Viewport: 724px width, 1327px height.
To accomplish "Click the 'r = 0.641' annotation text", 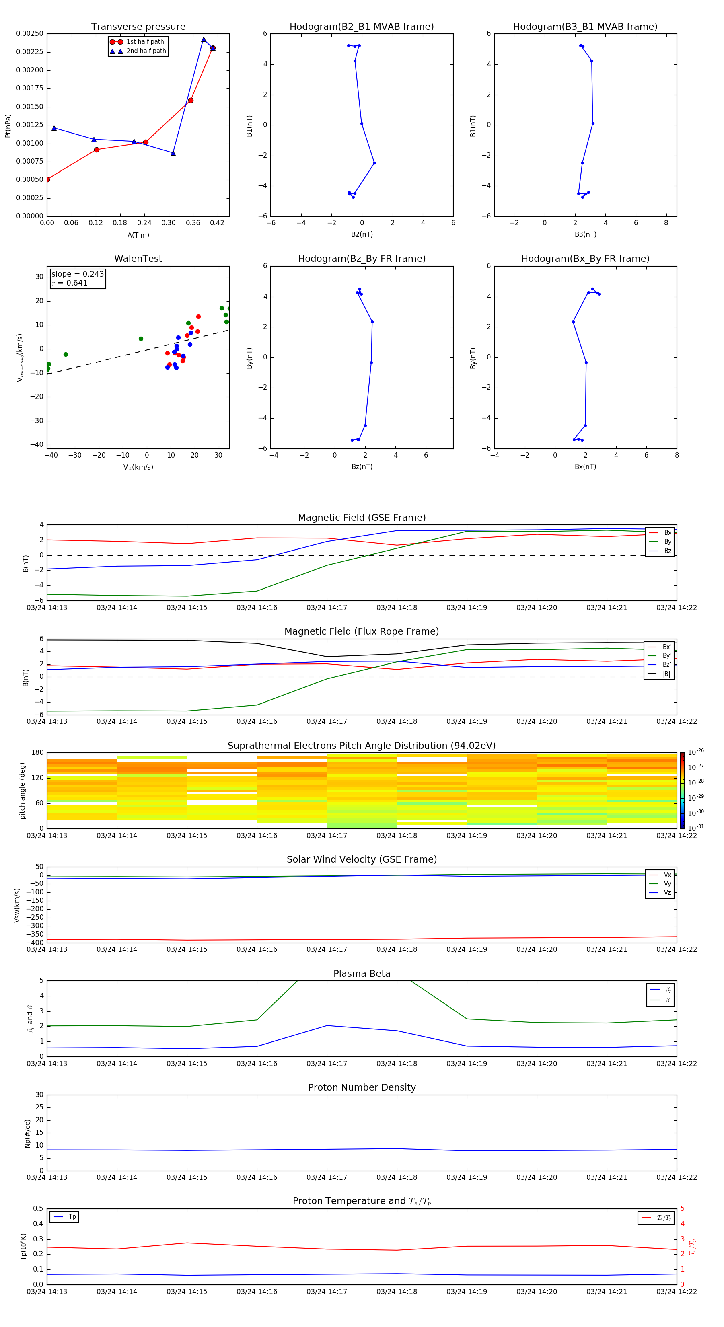I will pyautogui.click(x=70, y=283).
